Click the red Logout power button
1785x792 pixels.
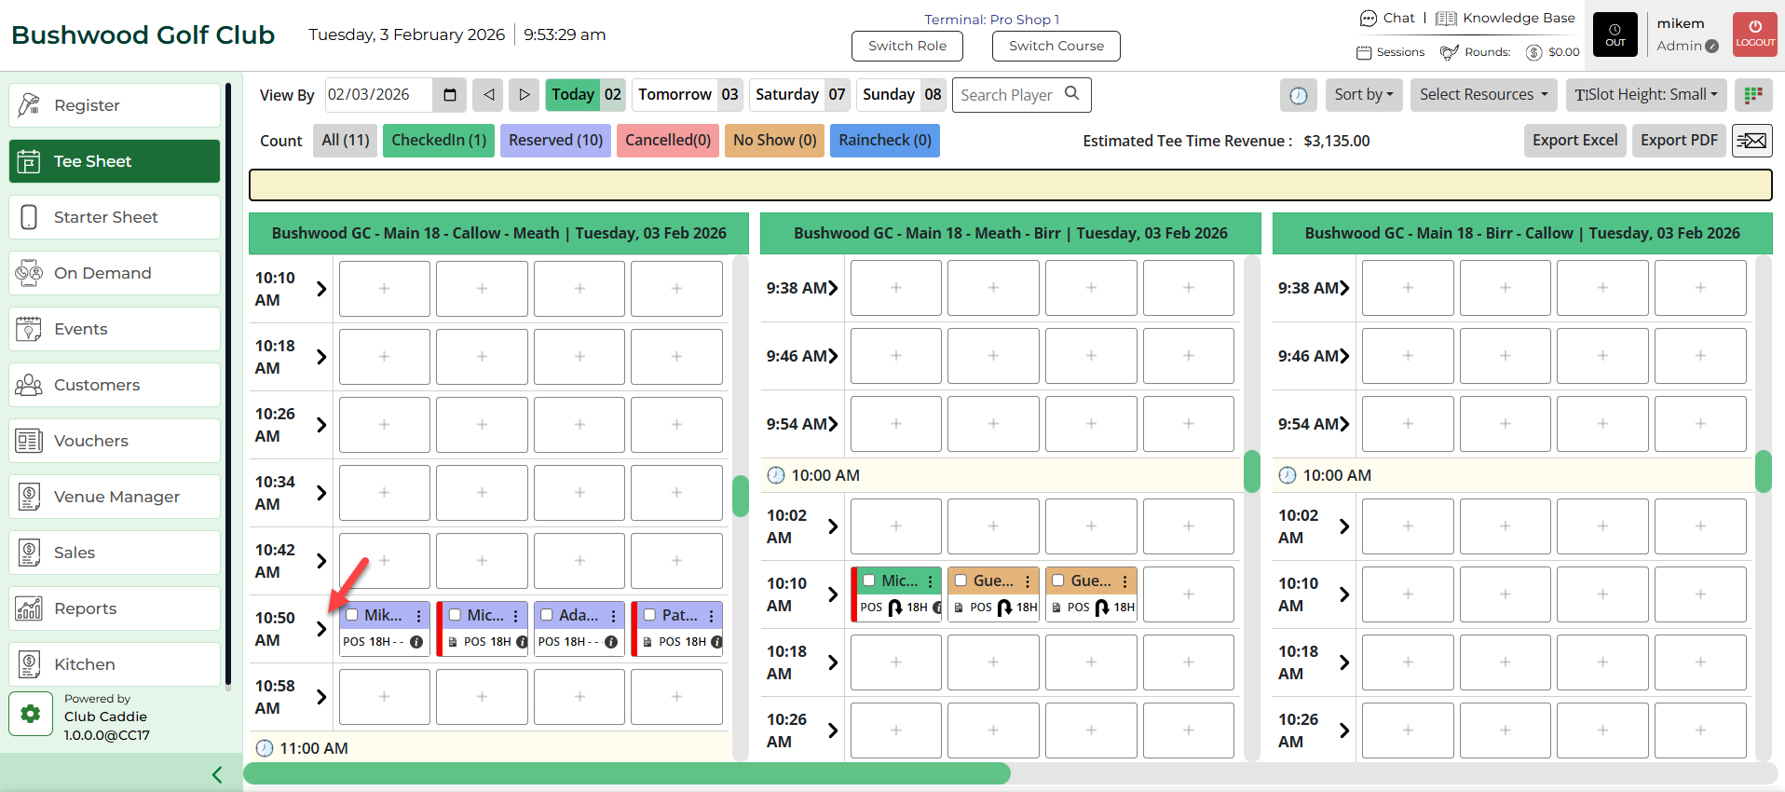coord(1755,34)
